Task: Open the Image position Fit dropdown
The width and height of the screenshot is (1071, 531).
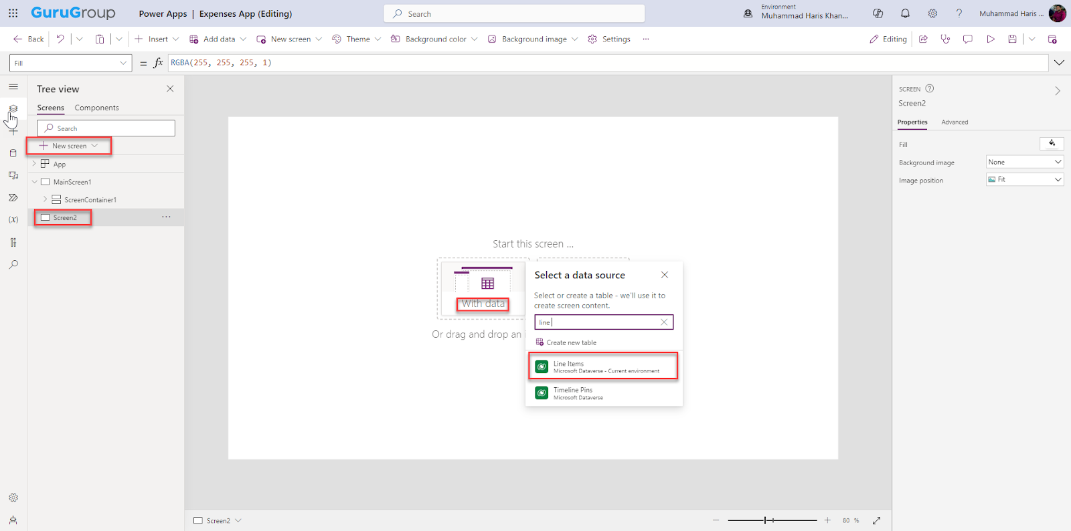Action: tap(1025, 179)
